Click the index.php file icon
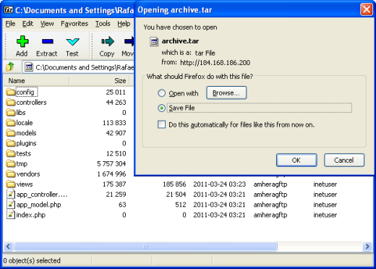 (11, 215)
